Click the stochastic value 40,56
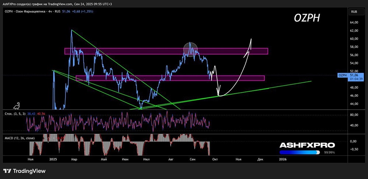368x179 pixels. (x=41, y=114)
